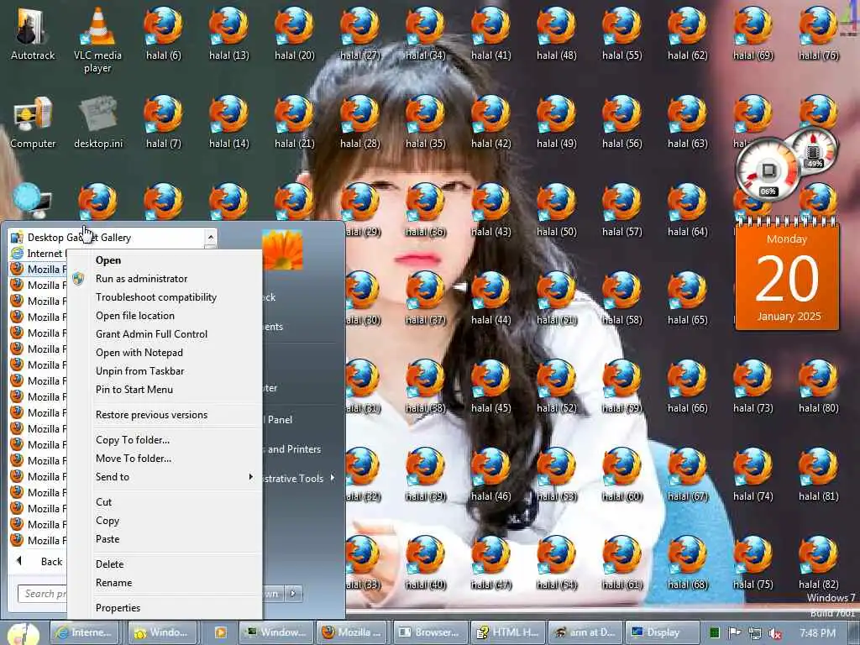Screen dimensions: 860x645
Task: Select the halal (73) Firefox shortcut
Action: click(753, 386)
